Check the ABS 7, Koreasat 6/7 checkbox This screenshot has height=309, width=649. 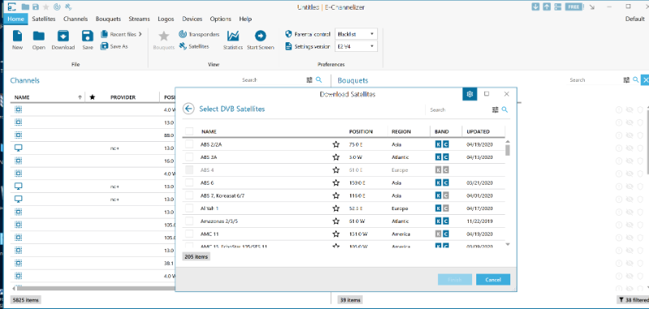189,195
